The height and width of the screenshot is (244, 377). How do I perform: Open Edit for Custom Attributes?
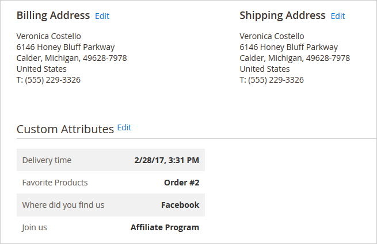click(x=124, y=127)
